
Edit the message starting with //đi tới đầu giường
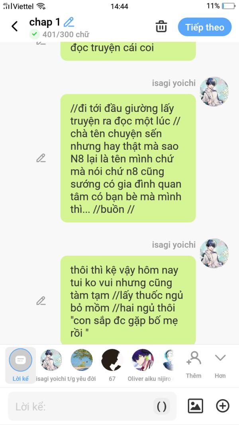tap(41, 158)
